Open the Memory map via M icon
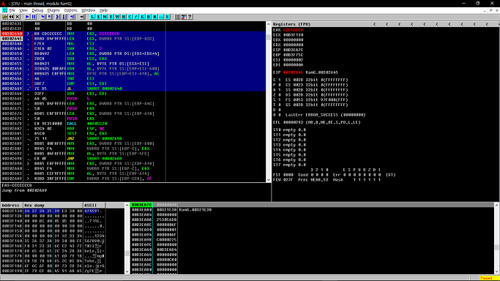 pyautogui.click(x=105, y=17)
